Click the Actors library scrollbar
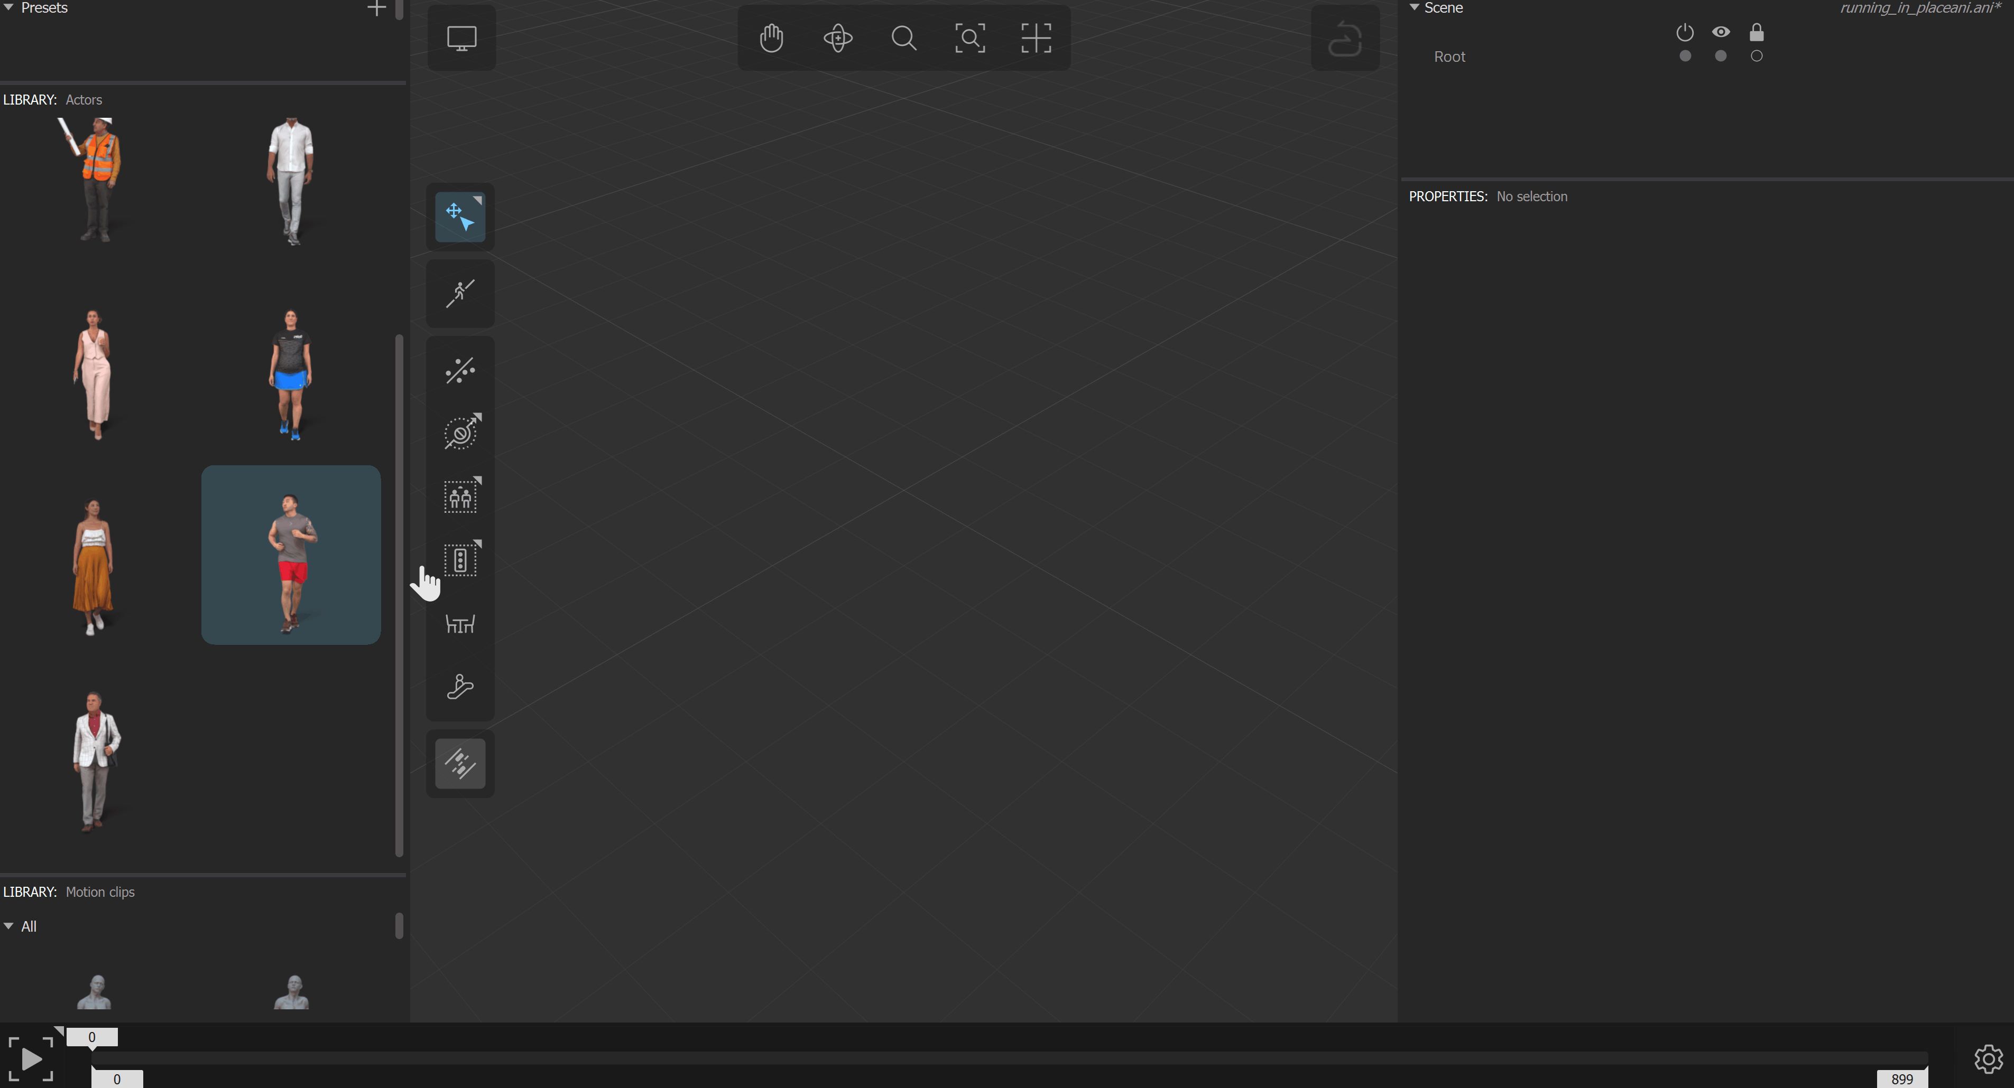The height and width of the screenshot is (1088, 2014). click(x=400, y=595)
